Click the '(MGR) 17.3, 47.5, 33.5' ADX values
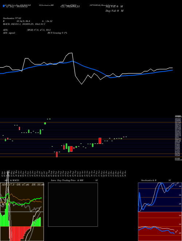 click(x=39, y=30)
